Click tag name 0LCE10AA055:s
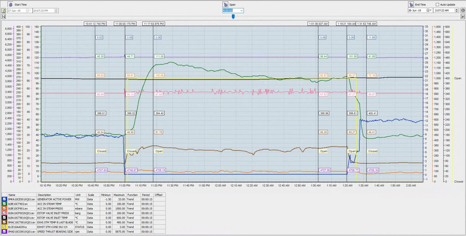Image resolution: width=466 pixels, height=236 pixels. [x=18, y=227]
